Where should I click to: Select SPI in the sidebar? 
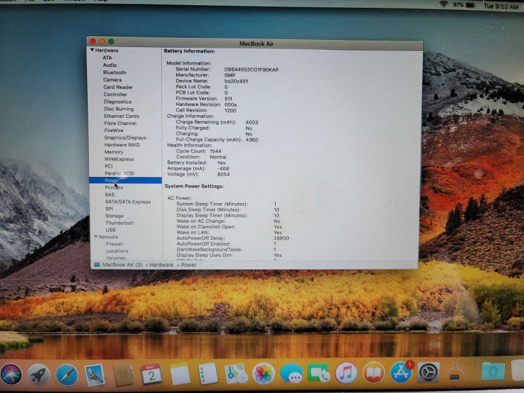(109, 209)
